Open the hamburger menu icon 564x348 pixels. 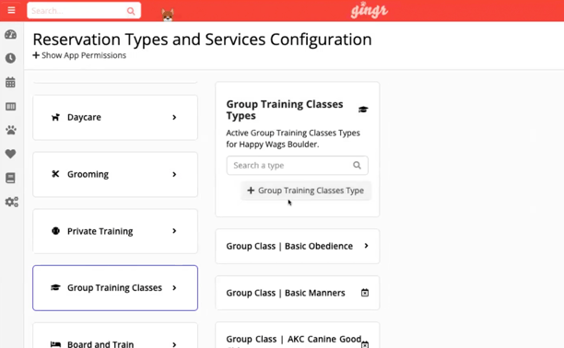point(11,10)
